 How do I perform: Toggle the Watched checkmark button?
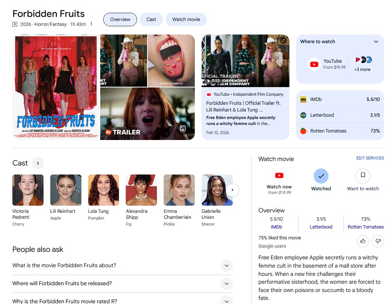coord(321,176)
